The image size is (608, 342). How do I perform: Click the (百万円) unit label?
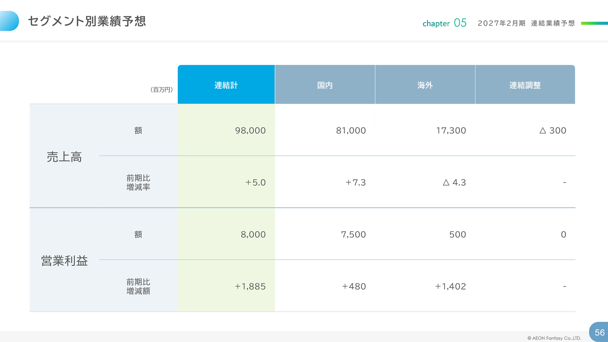pos(161,89)
